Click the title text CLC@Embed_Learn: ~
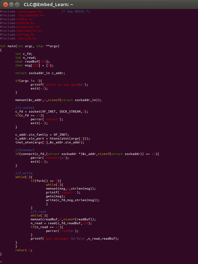The width and height of the screenshot is (198, 264). pyautogui.click(x=48, y=4)
